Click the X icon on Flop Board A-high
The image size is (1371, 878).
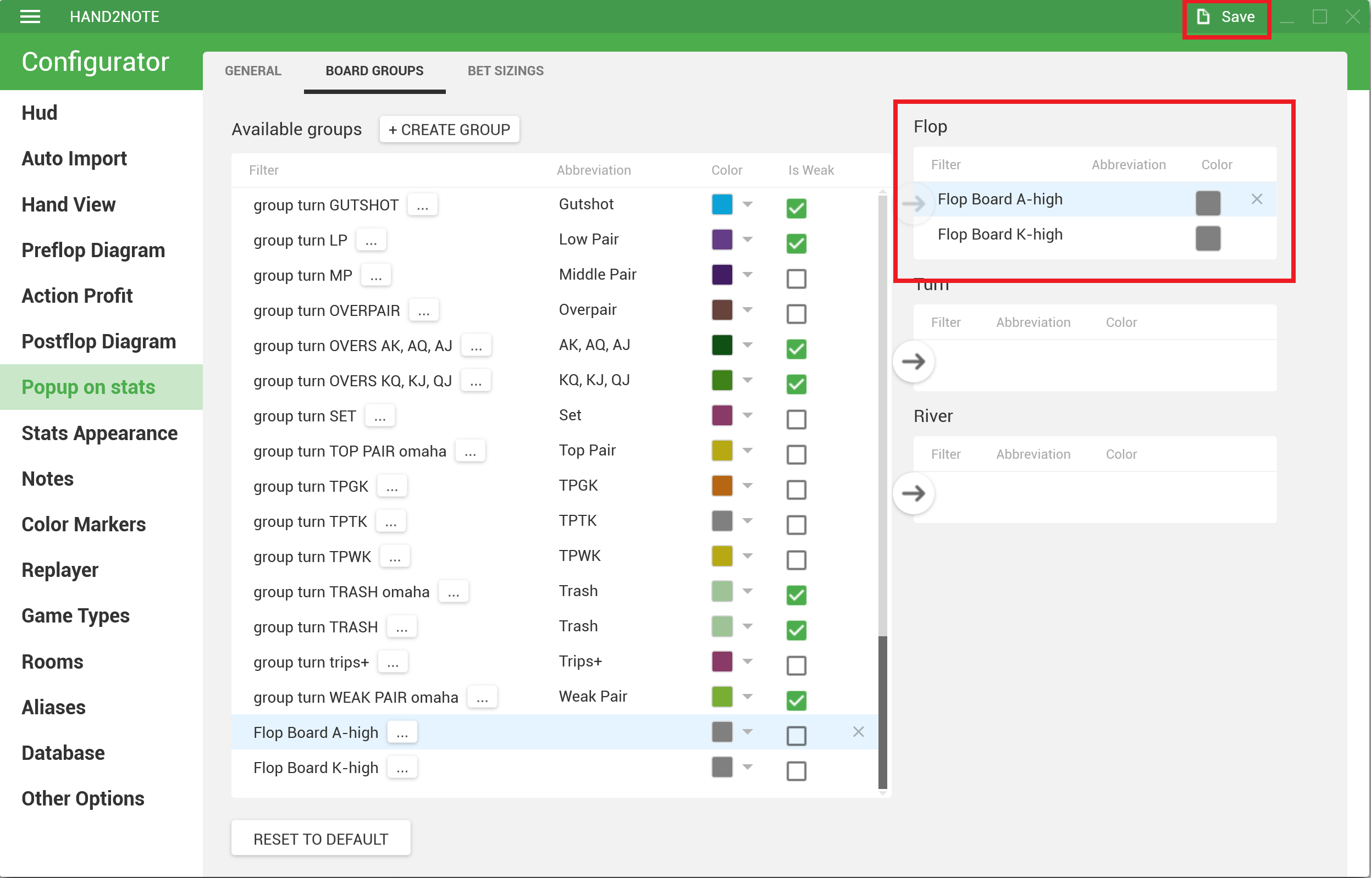tap(856, 731)
